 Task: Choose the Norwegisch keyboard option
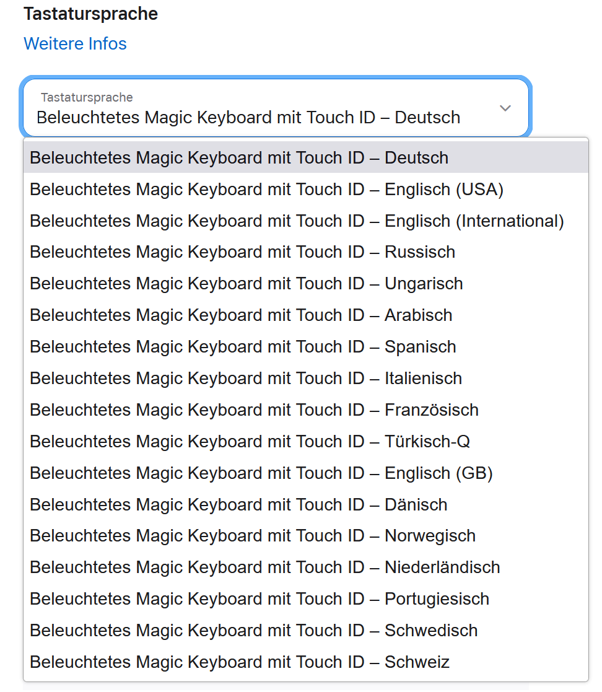(x=306, y=536)
